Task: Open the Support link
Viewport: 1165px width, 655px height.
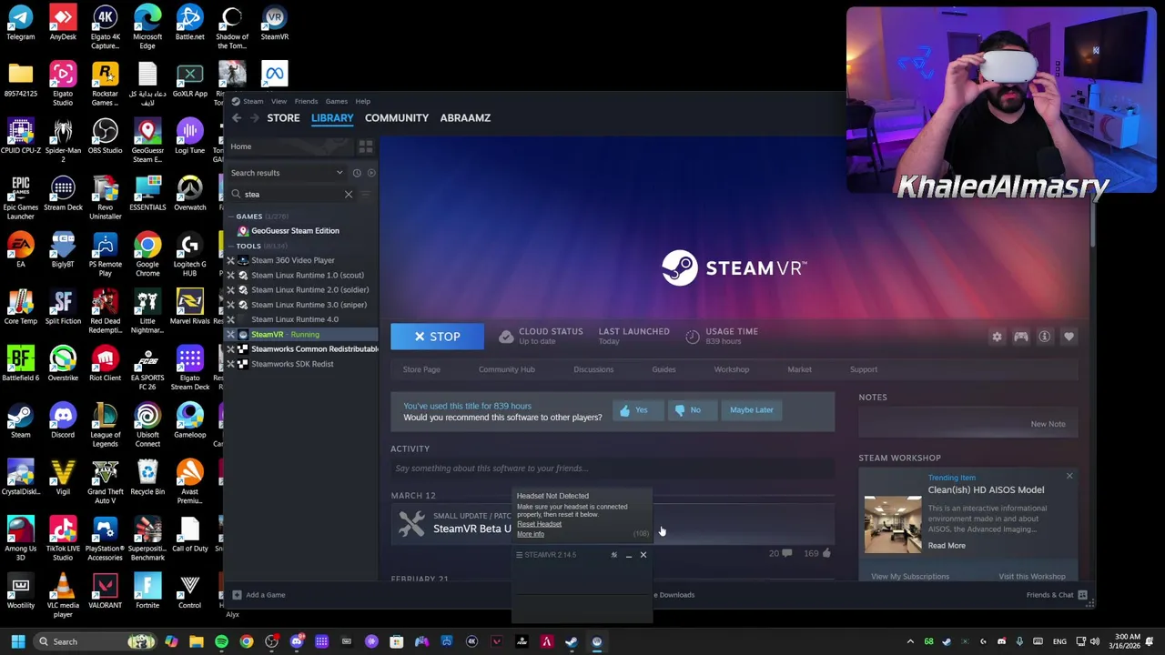Action: coord(864,369)
